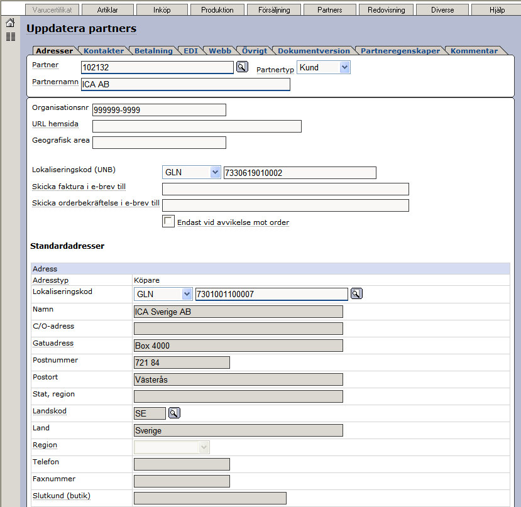Open the Region dropdown
Viewport: 521px width, 507px height.
click(172, 447)
